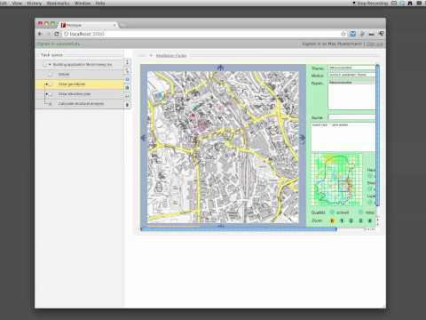Screen dimensions: 426x320
Task: Open the Bookmarks menu
Action: coord(58,4)
